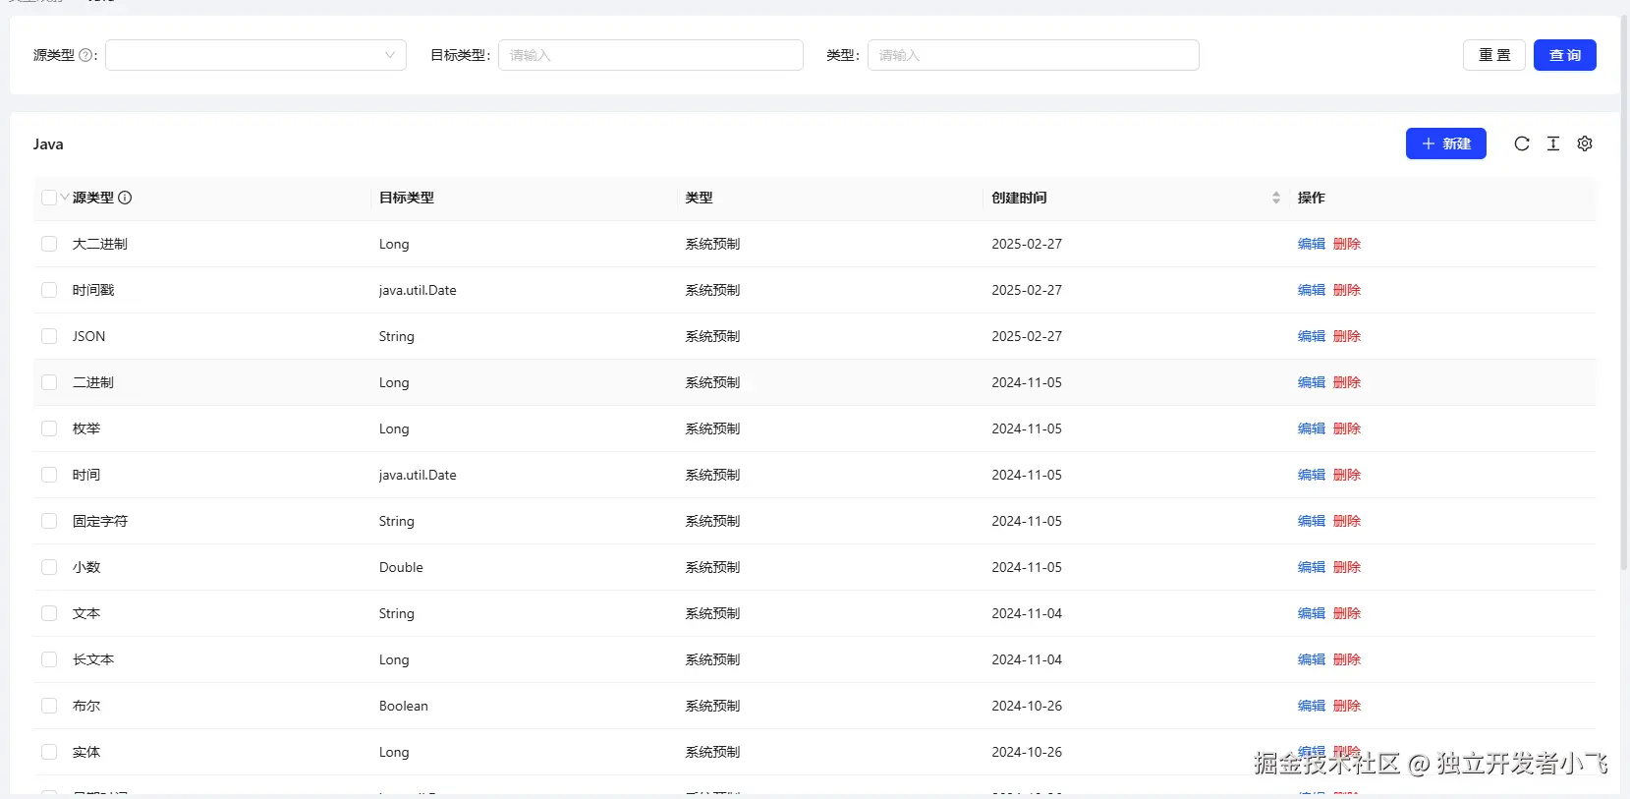
Task: Select the Double cell in 小数 row
Action: [401, 567]
